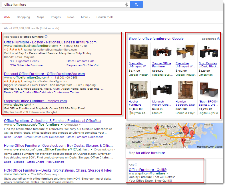Switch to the Shopping tab
Viewport: 227px width, 187px height.
pyautogui.click(x=23, y=17)
